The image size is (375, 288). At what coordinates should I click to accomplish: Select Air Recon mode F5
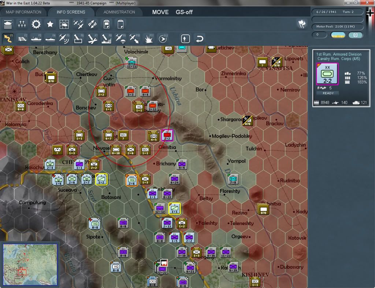click(64, 38)
